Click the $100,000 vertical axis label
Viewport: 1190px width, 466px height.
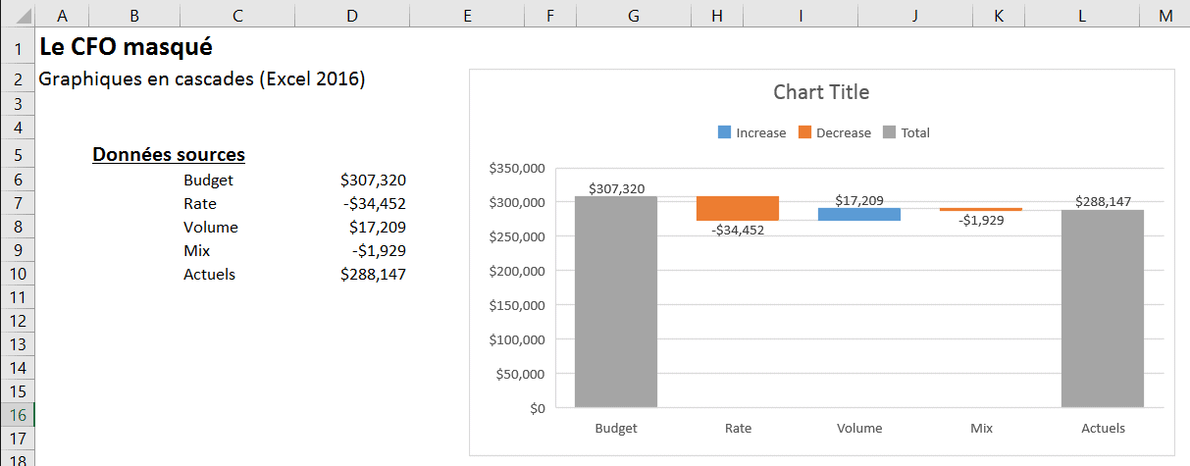(x=516, y=339)
